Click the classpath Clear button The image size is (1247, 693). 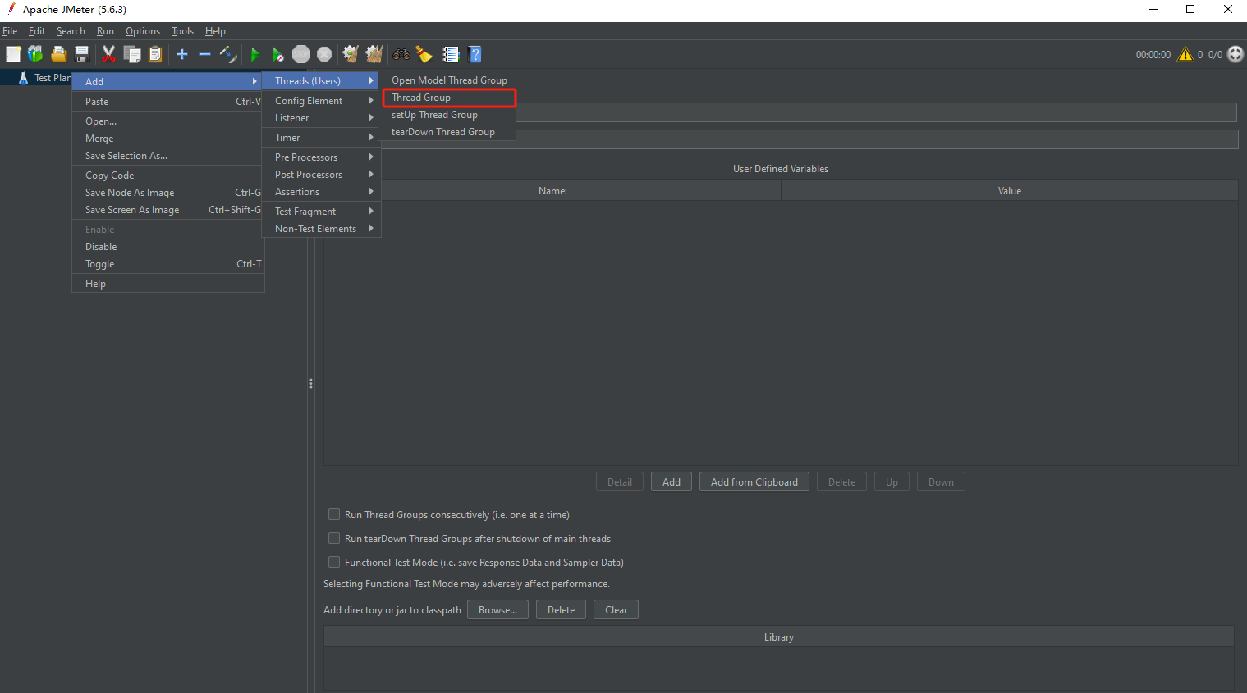(x=616, y=609)
